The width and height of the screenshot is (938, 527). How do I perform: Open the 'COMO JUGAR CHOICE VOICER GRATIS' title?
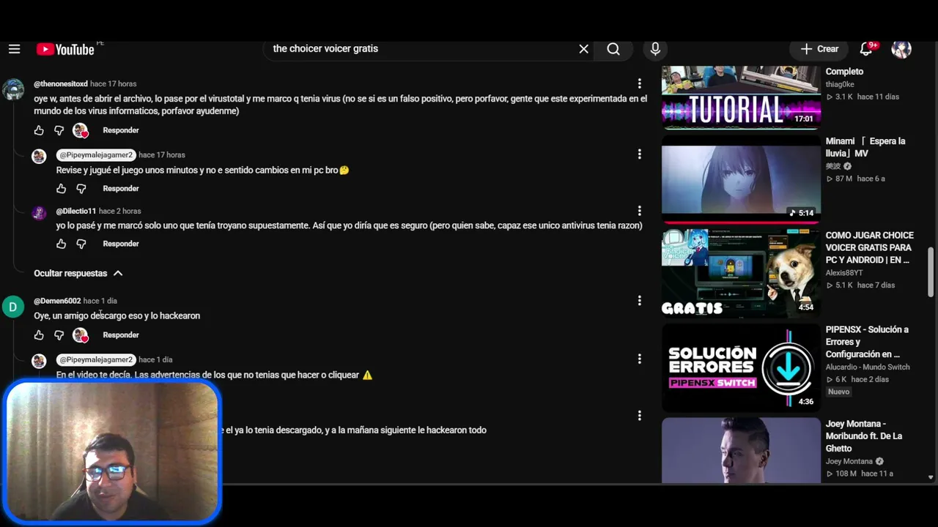click(x=870, y=248)
